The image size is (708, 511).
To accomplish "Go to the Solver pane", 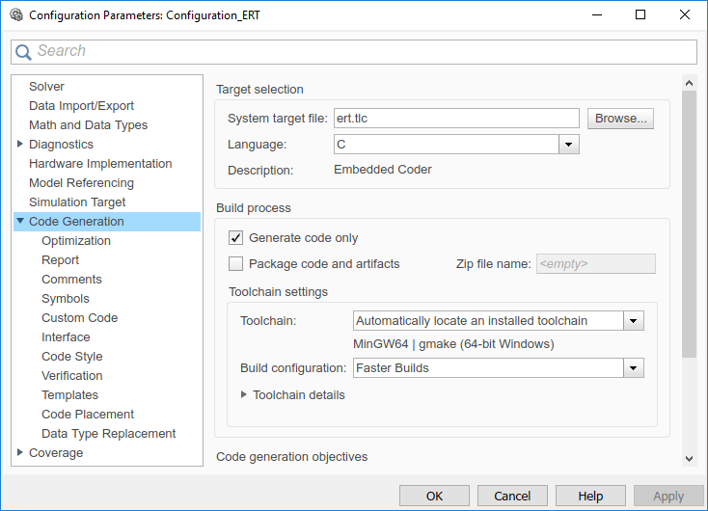I will point(46,87).
